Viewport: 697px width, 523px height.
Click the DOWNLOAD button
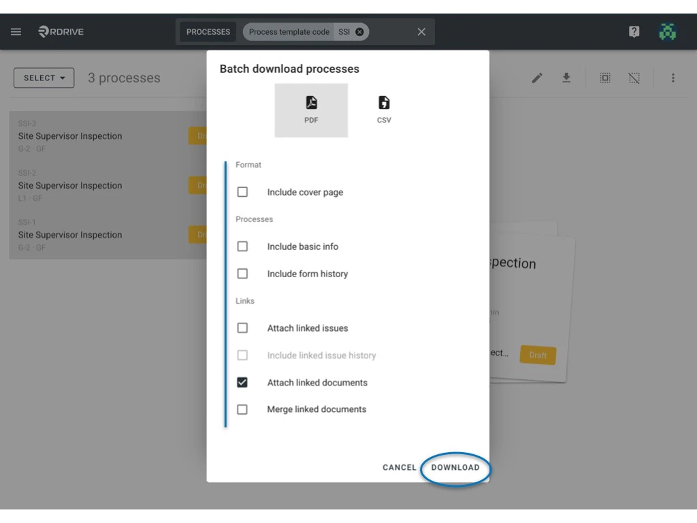[x=455, y=468]
